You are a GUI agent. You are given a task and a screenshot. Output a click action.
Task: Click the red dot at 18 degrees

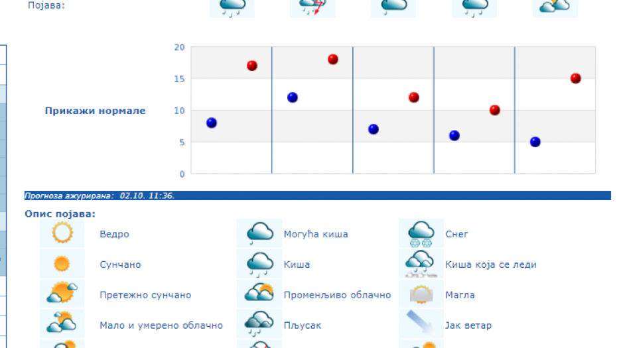click(x=333, y=59)
